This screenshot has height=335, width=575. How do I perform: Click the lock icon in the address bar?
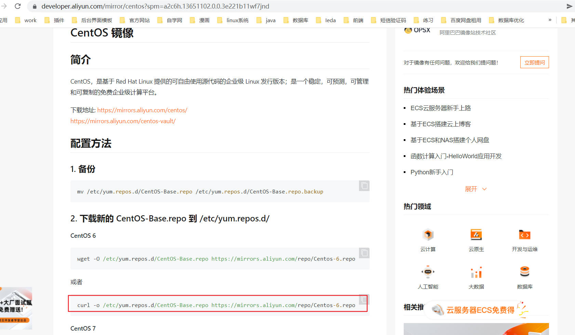click(35, 6)
